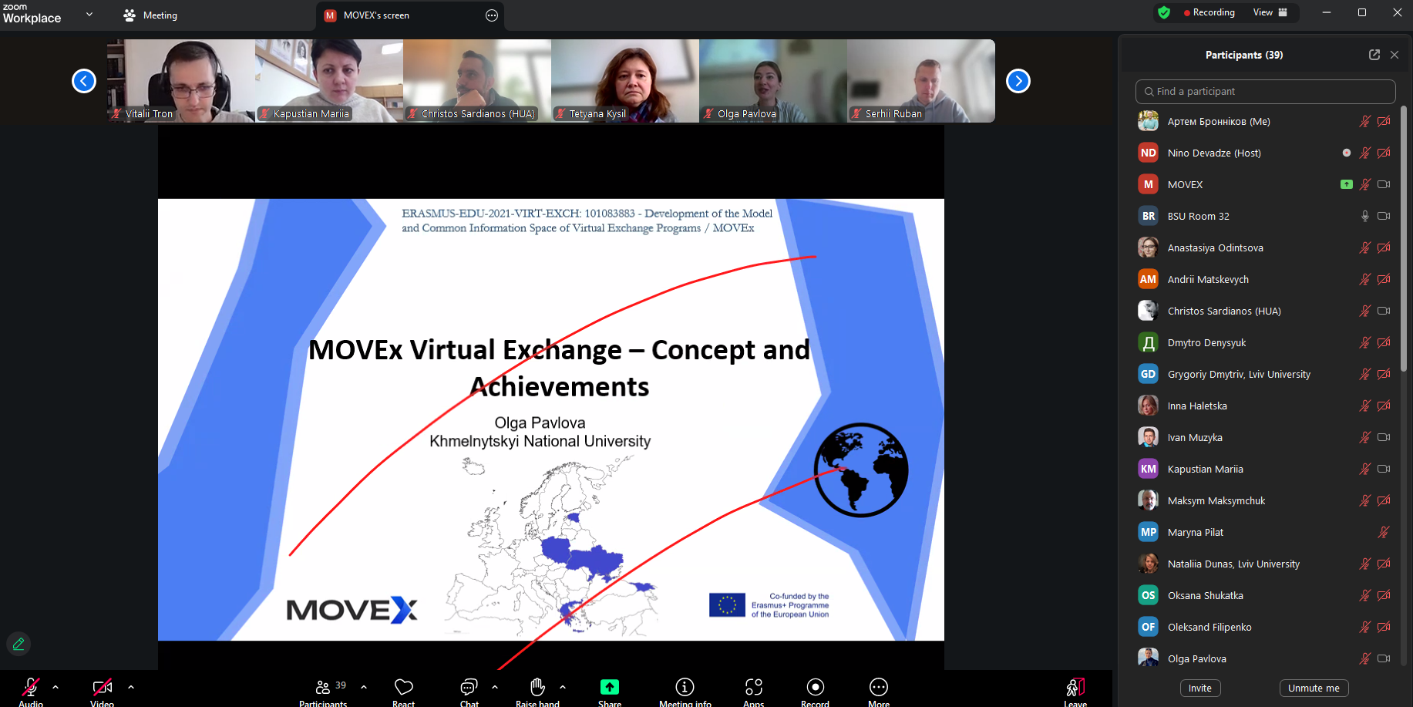The image size is (1413, 707).
Task: Pop out the Participants panel
Action: pos(1374,55)
